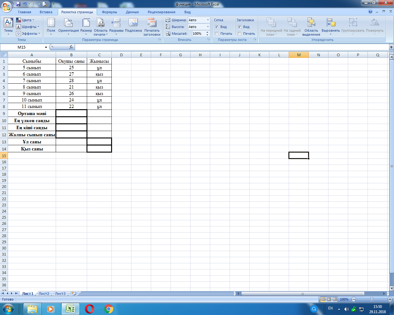The height and width of the screenshot is (315, 394).
Task: Save the workbook from quick access toolbar
Action: (18, 4)
